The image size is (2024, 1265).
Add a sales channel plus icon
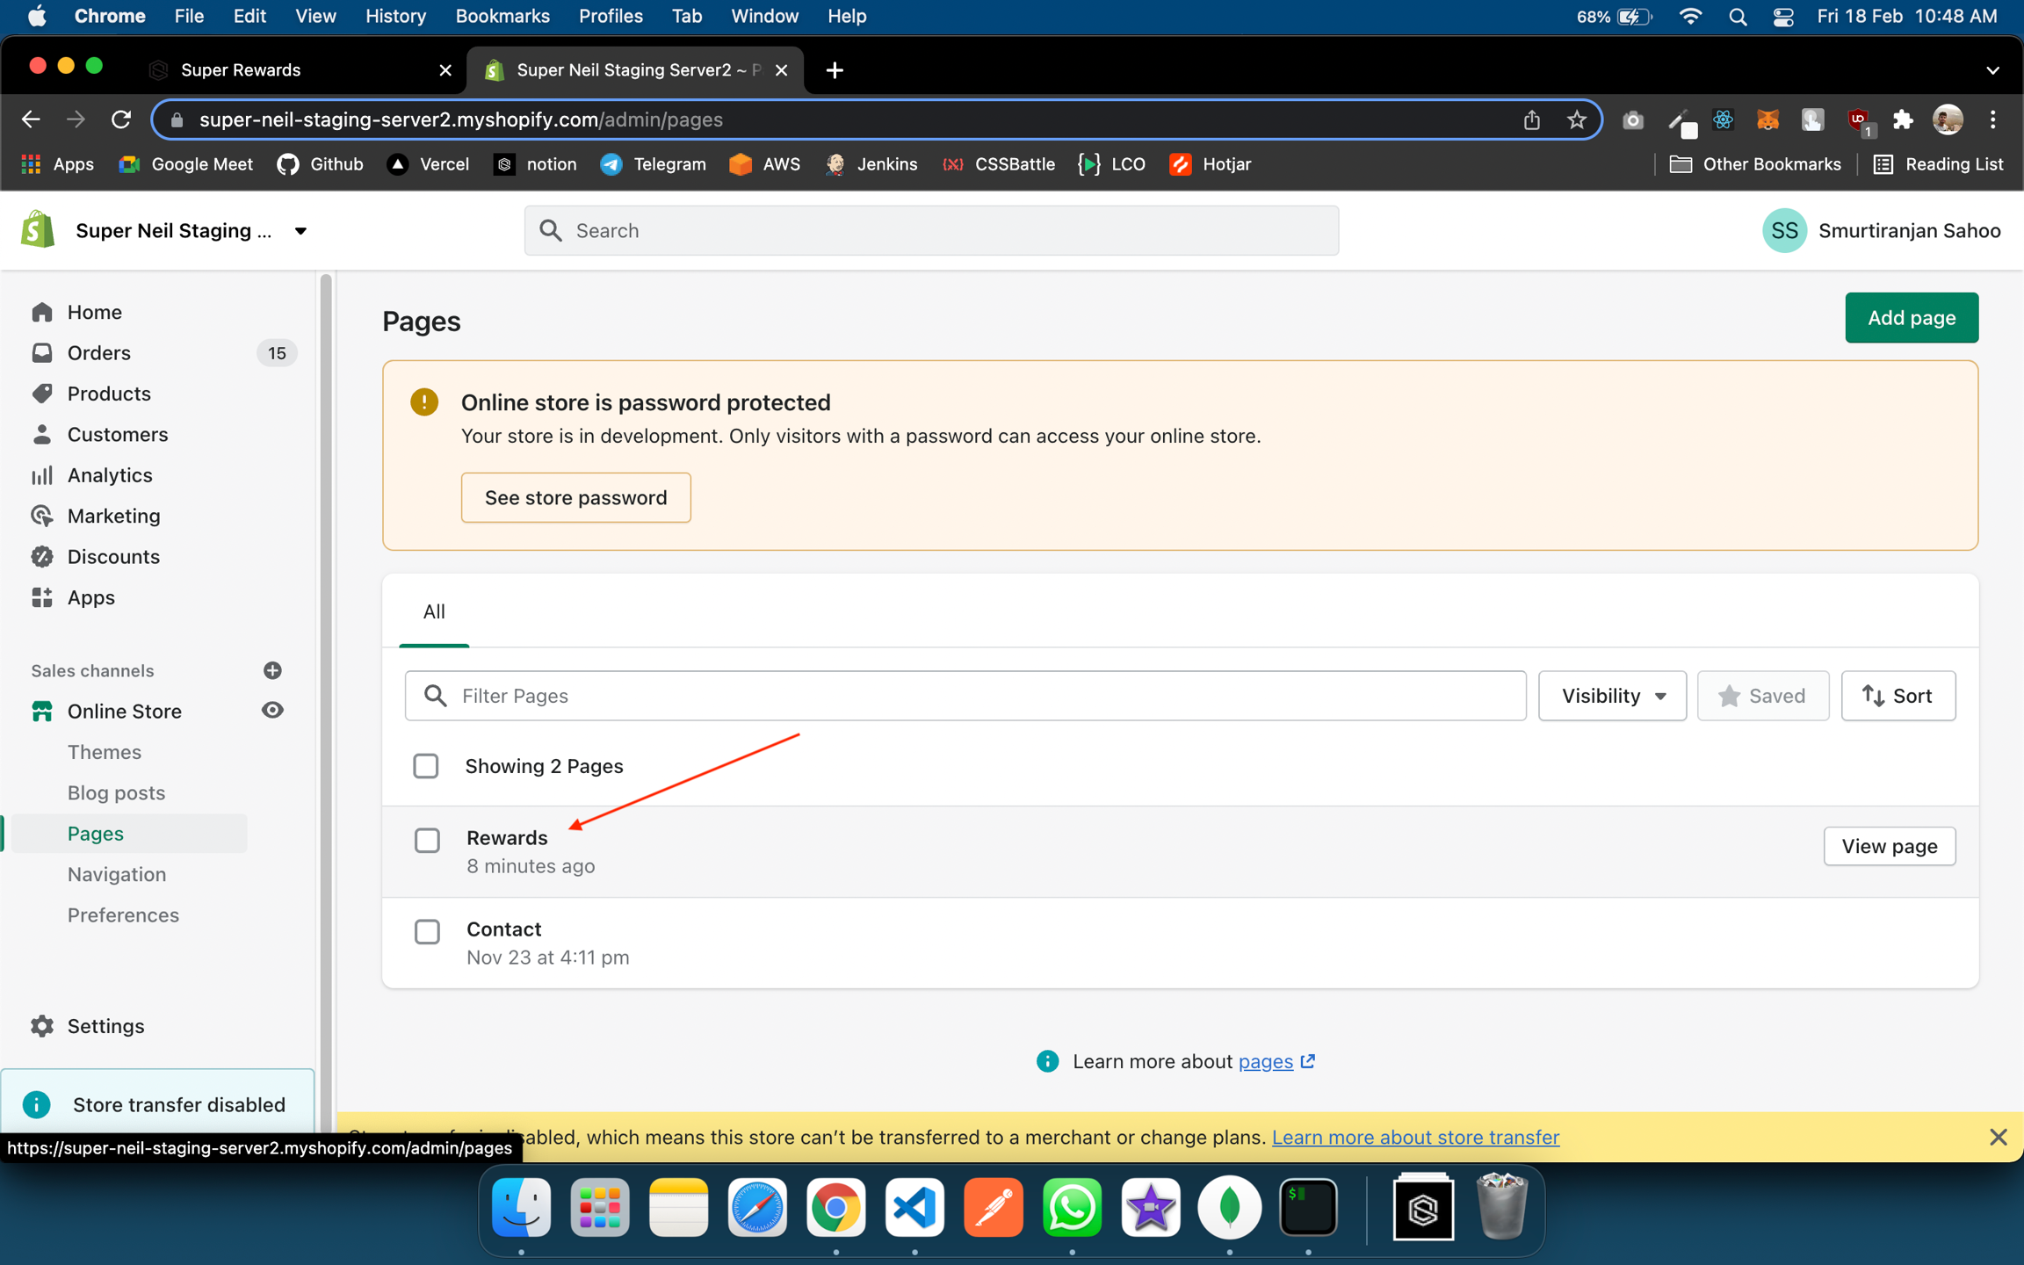(272, 670)
